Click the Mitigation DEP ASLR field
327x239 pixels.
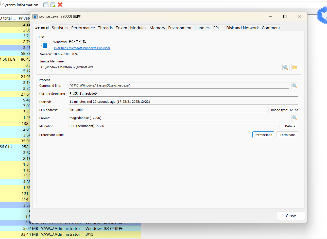[x=174, y=126]
